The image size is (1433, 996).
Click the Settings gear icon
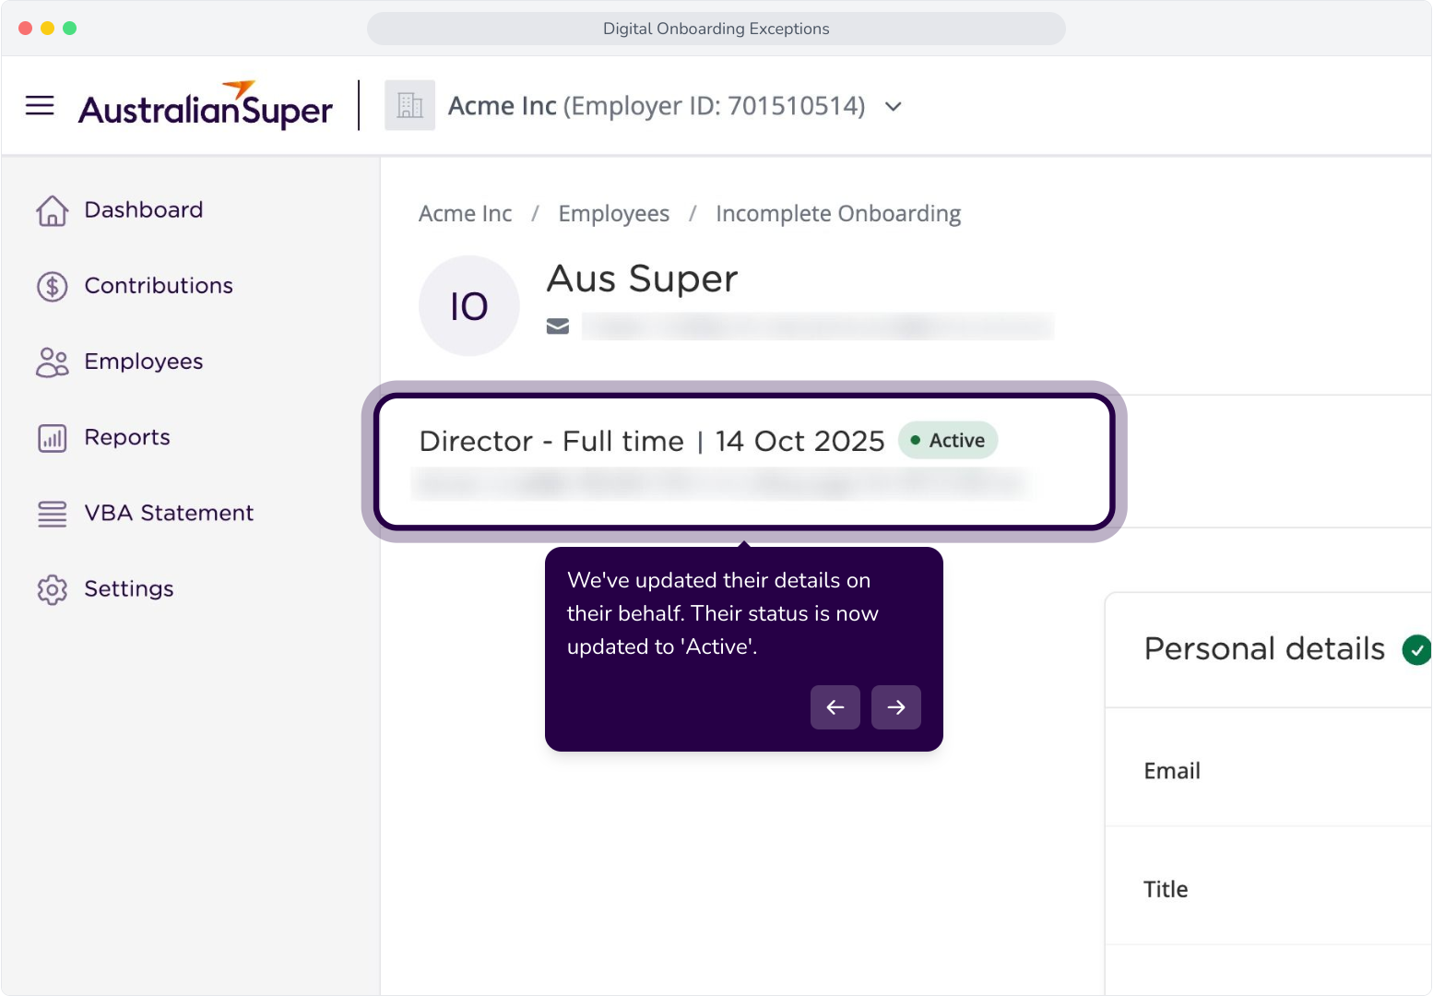pos(52,589)
